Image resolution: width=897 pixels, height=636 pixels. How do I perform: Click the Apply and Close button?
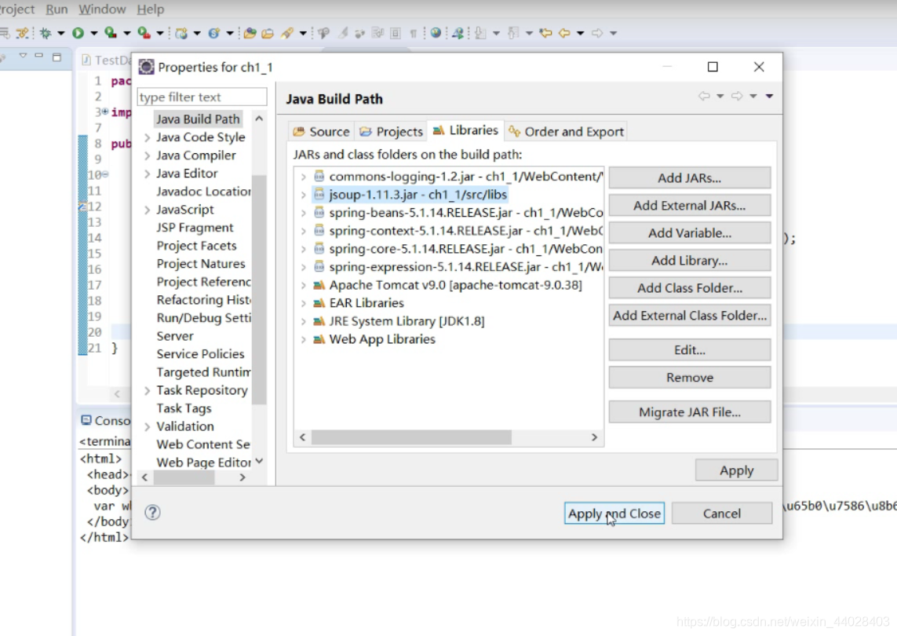coord(614,514)
